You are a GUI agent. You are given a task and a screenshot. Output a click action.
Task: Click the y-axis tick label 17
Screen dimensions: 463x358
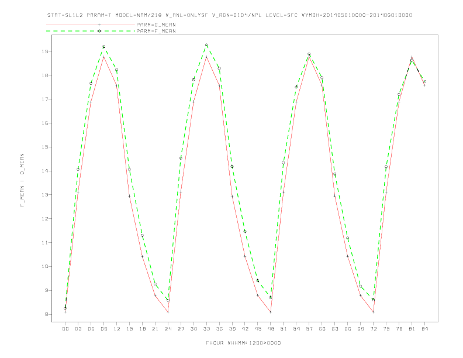pos(45,99)
